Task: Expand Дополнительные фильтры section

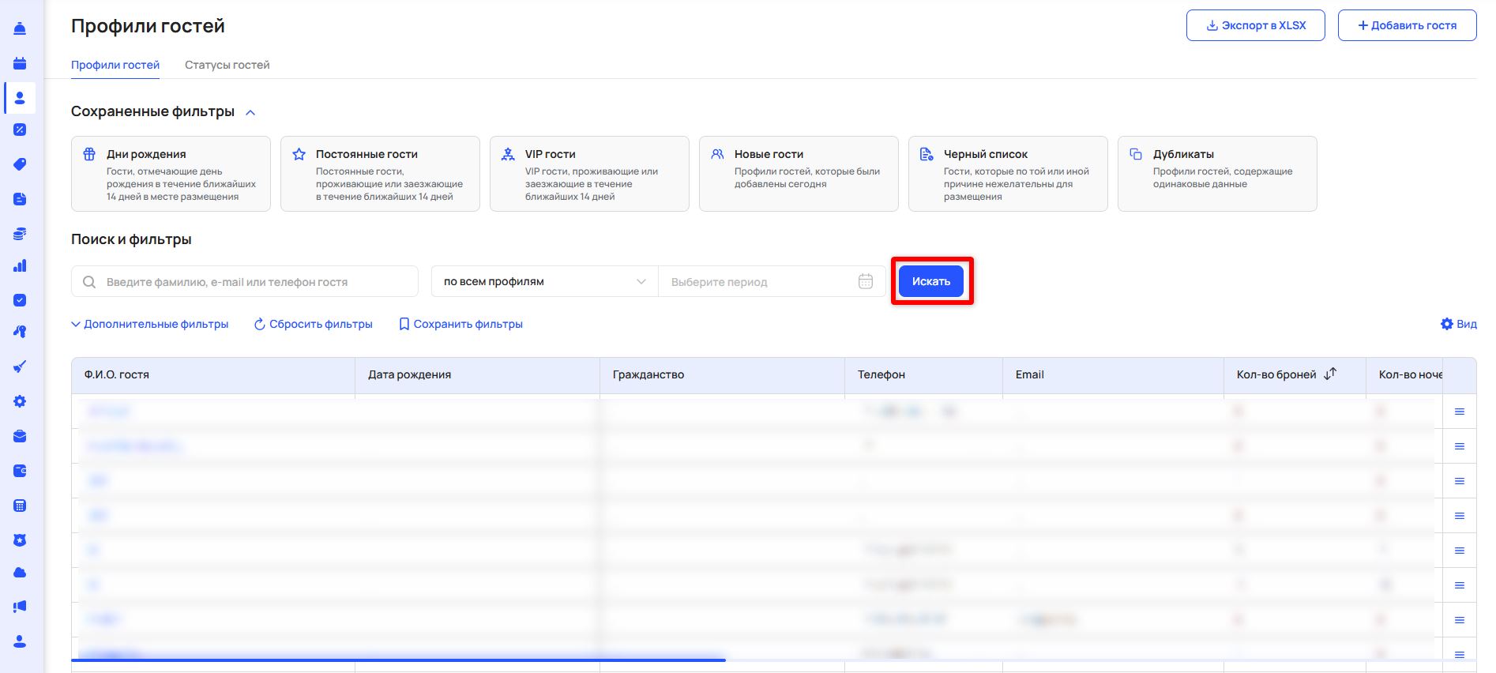Action: click(150, 324)
